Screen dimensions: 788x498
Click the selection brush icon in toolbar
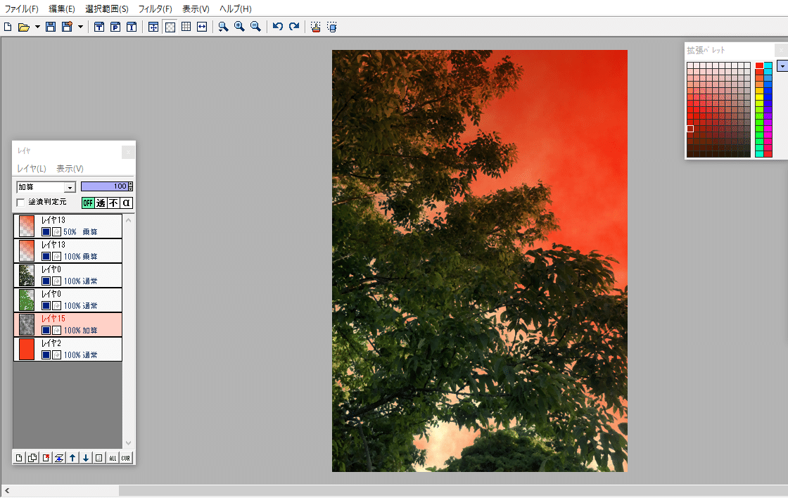pyautogui.click(x=316, y=27)
